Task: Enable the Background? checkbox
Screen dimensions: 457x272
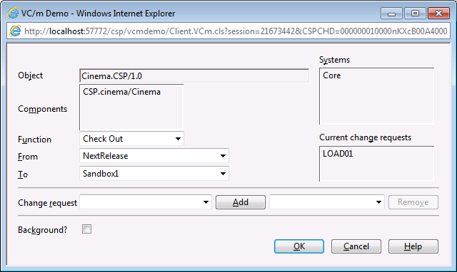Action: click(x=86, y=229)
